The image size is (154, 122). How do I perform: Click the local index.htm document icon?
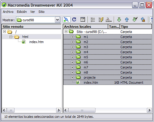click(x=78, y=82)
